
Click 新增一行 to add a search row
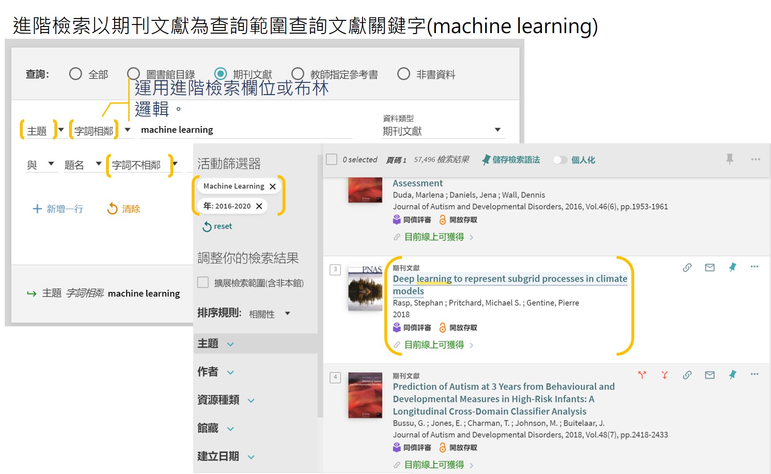click(58, 209)
